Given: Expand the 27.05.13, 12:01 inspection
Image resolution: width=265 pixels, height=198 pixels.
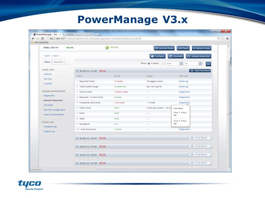Looking at the screenshot, I should 77,155.
